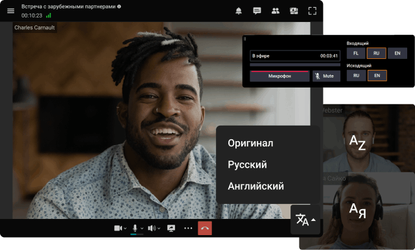
Task: Click Charles Carnault name label
Action: 34,27
